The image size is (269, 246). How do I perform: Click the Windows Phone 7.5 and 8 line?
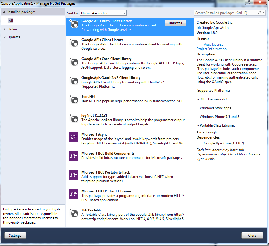218,117
